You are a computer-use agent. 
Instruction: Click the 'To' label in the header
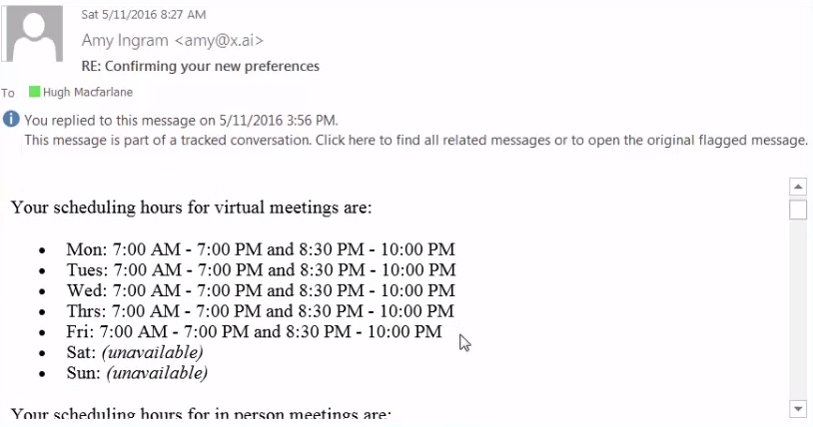(8, 93)
